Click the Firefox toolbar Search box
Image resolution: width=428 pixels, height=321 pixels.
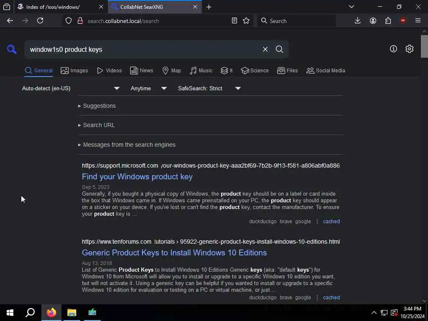(x=296, y=21)
